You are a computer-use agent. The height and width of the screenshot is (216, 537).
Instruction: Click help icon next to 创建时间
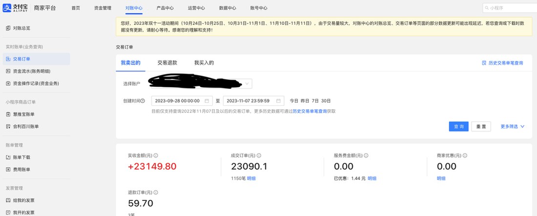pos(143,101)
